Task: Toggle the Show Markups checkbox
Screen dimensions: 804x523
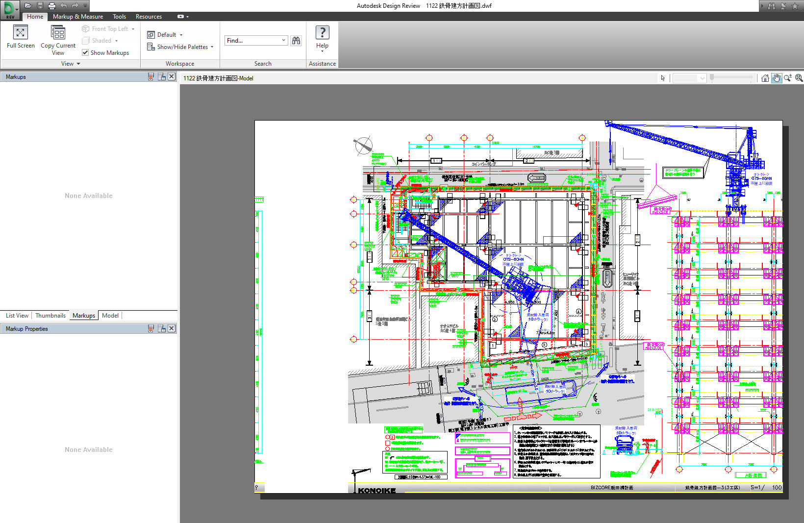Action: coord(85,52)
